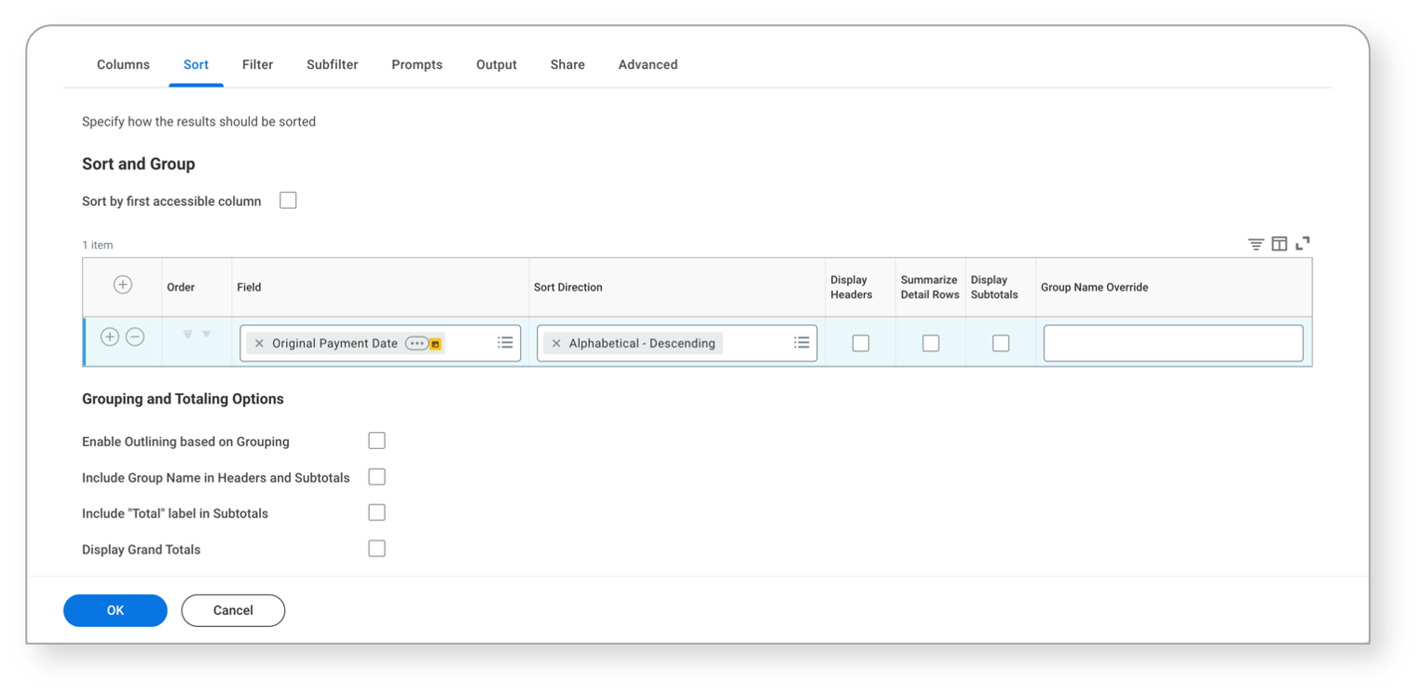Click the Grouping and Totaling Options heading
Image resolution: width=1422 pixels, height=695 pixels.
(x=183, y=399)
